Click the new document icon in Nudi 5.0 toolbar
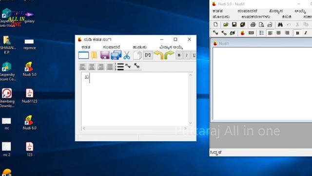Image resolution: width=312 pixels, height=176 pixels. (x=215, y=24)
